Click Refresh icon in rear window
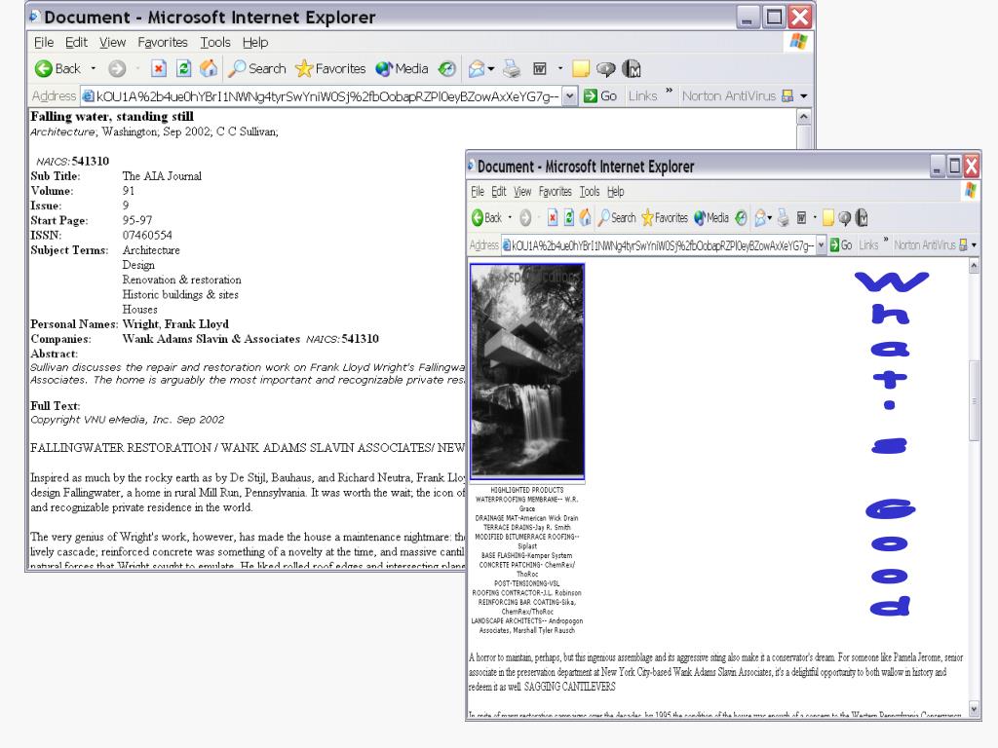This screenshot has height=748, width=998. 184,69
